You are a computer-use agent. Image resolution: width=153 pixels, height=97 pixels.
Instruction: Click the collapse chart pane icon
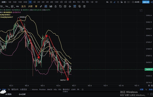141,10
